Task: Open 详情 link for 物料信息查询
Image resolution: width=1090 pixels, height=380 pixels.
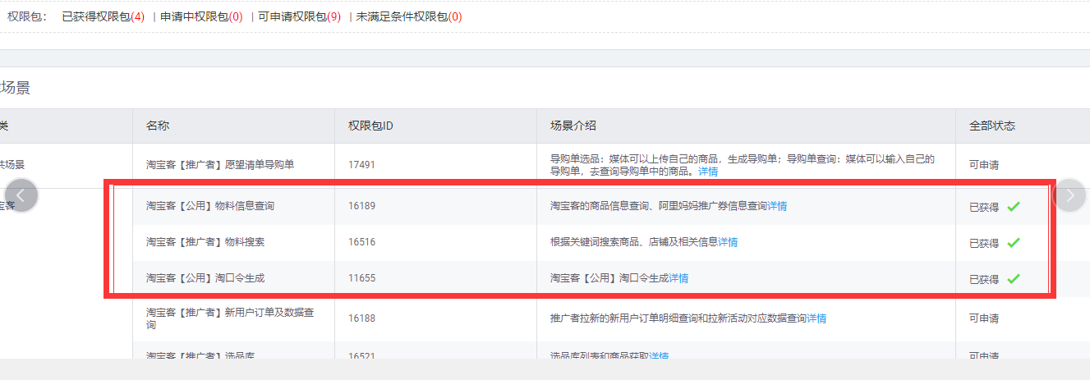Action: click(777, 206)
